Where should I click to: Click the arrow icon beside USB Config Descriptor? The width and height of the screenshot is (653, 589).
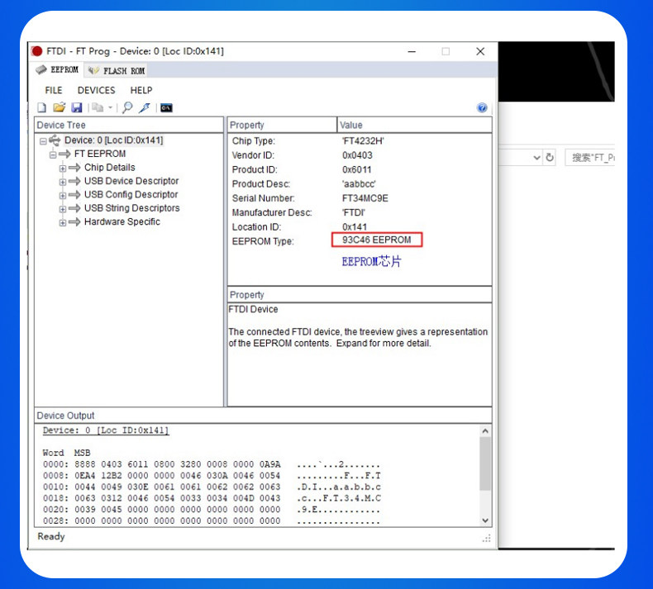click(74, 195)
